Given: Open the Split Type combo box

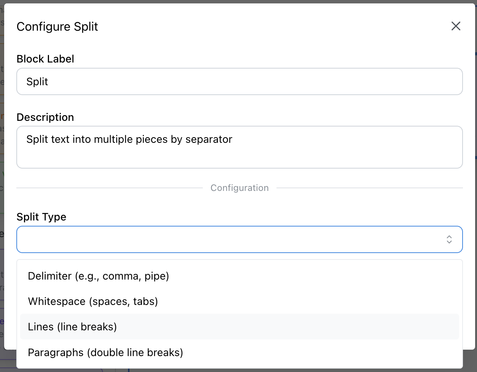Looking at the screenshot, I should [239, 239].
